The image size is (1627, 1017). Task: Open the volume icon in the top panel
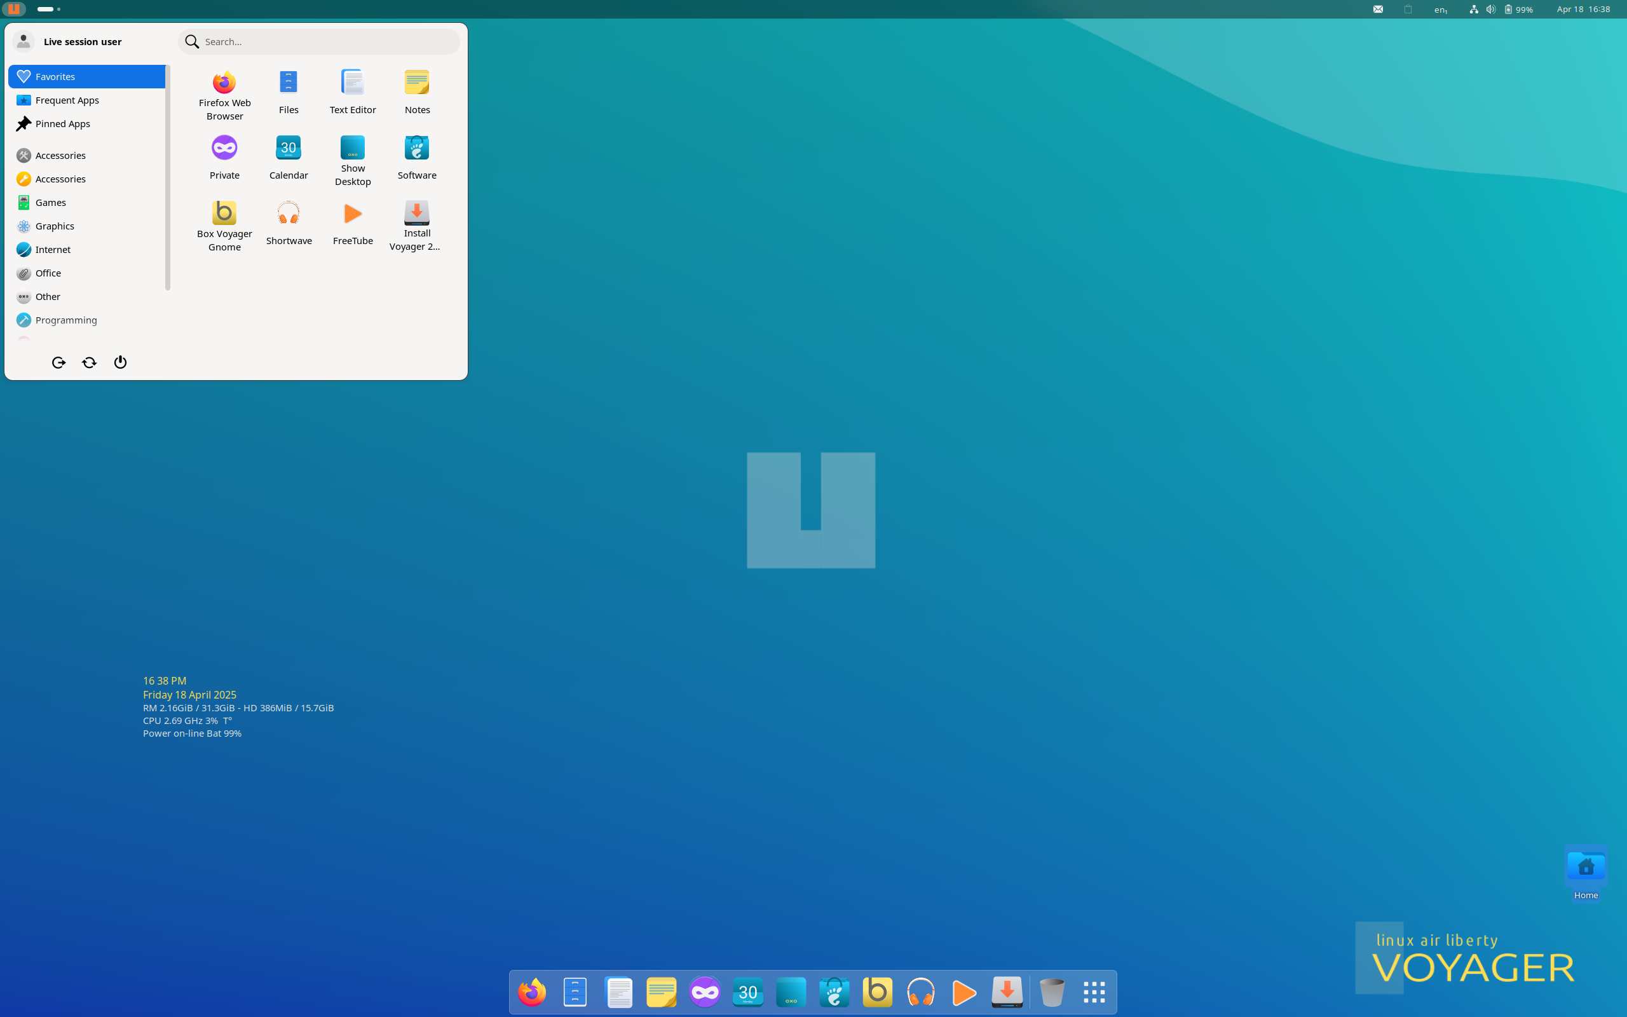pos(1490,10)
